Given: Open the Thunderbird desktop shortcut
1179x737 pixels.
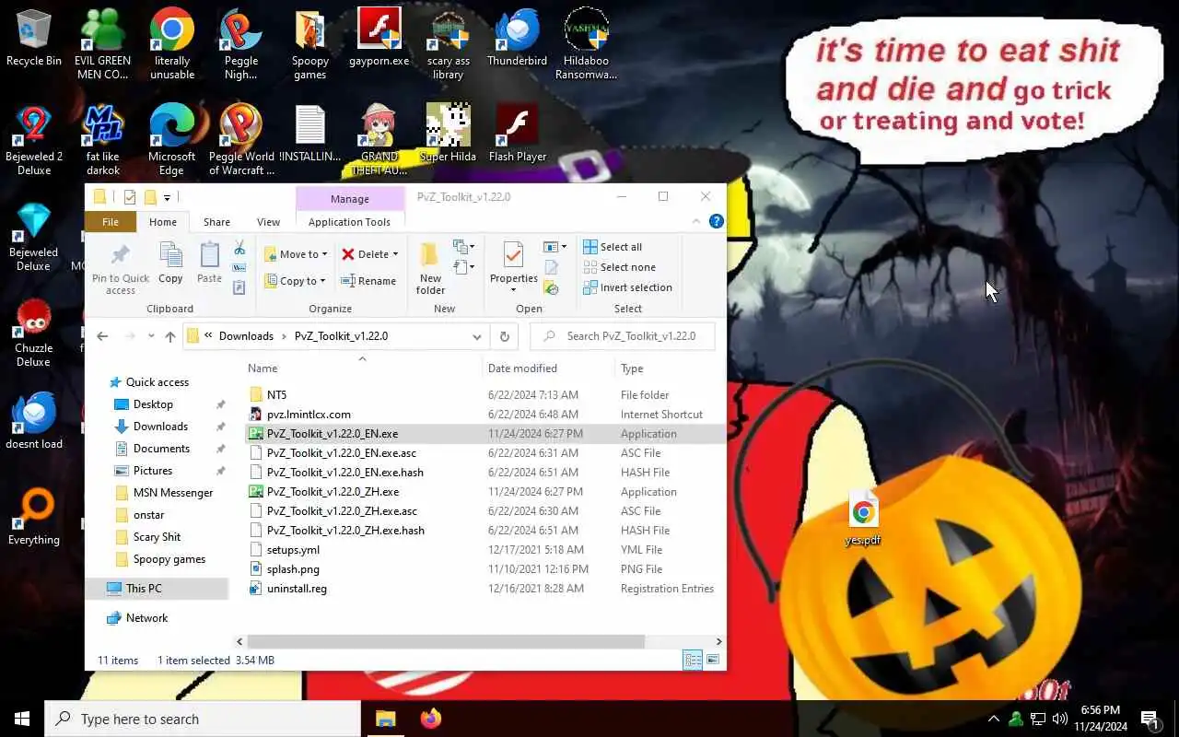Looking at the screenshot, I should tap(517, 39).
